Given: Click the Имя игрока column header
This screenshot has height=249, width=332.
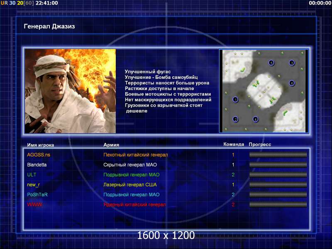Looking at the screenshot, I should [41, 145].
